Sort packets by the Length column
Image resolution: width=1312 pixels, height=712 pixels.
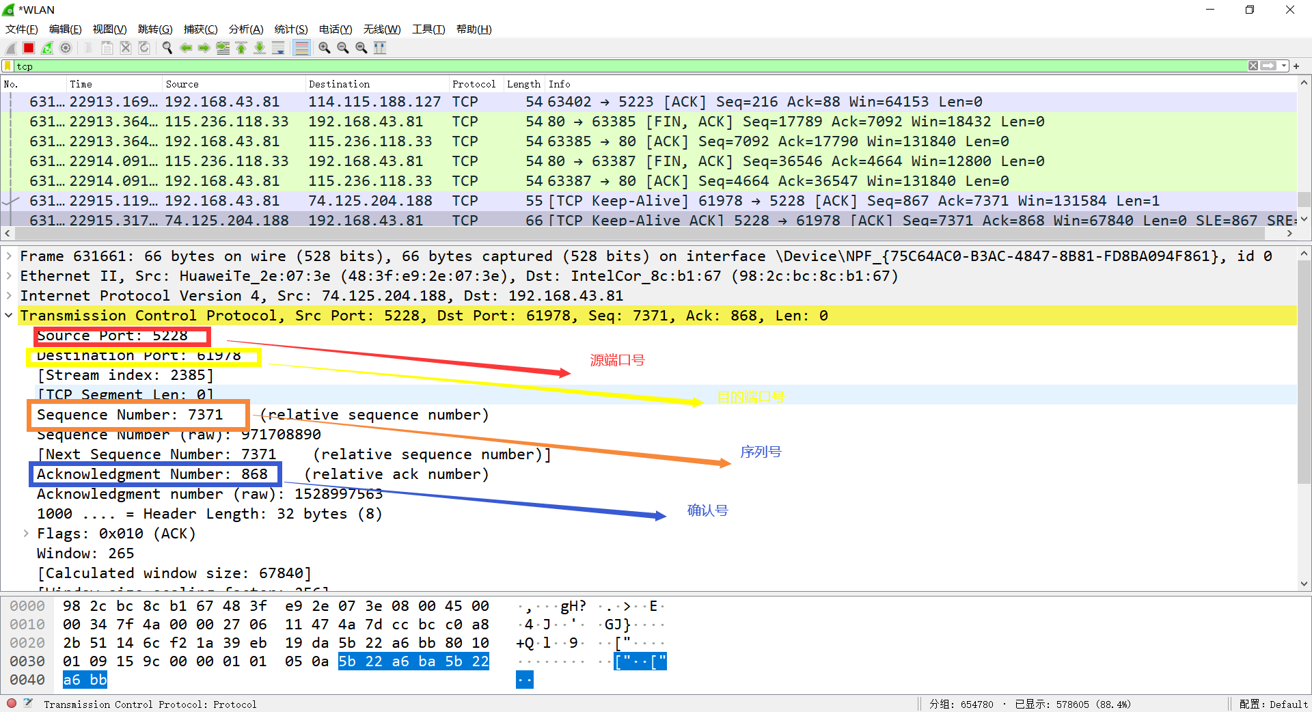524,84
